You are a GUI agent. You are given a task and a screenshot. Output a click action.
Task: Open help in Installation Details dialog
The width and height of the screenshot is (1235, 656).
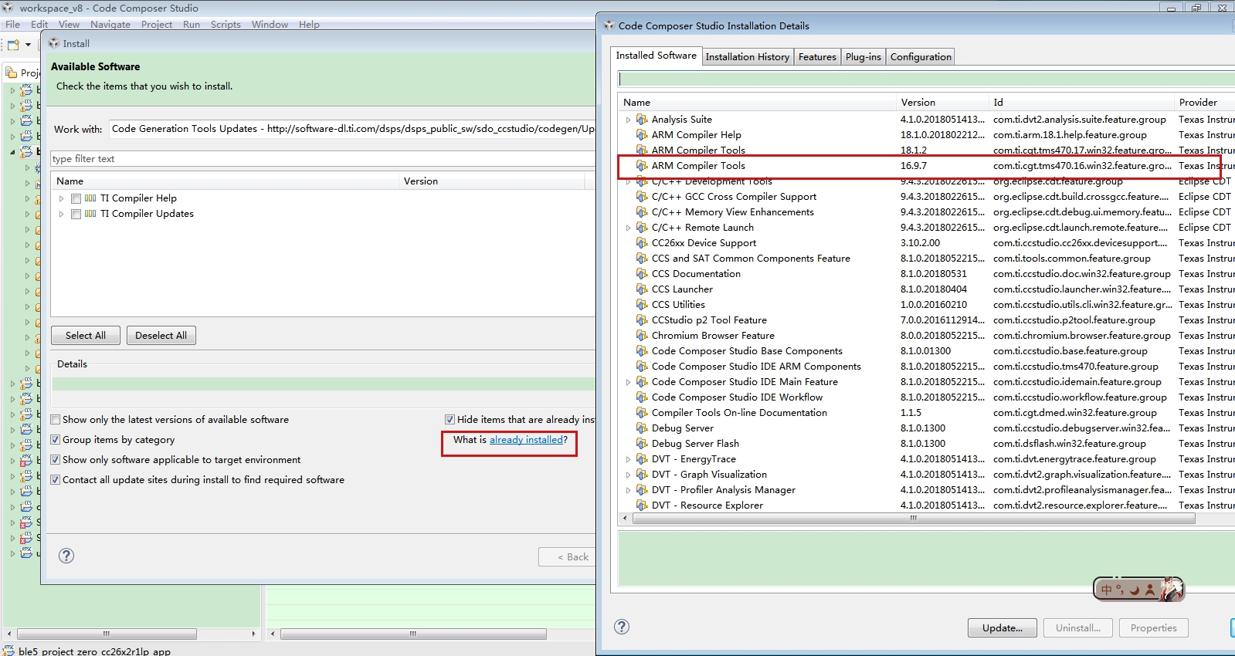click(622, 627)
